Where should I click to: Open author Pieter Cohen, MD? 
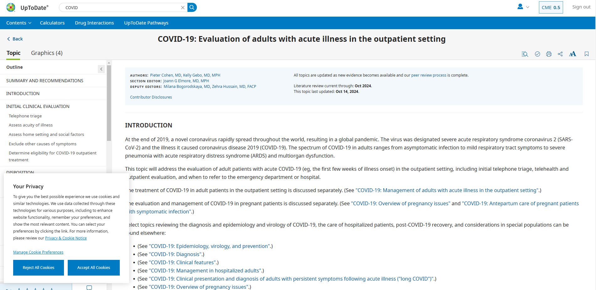coord(166,75)
